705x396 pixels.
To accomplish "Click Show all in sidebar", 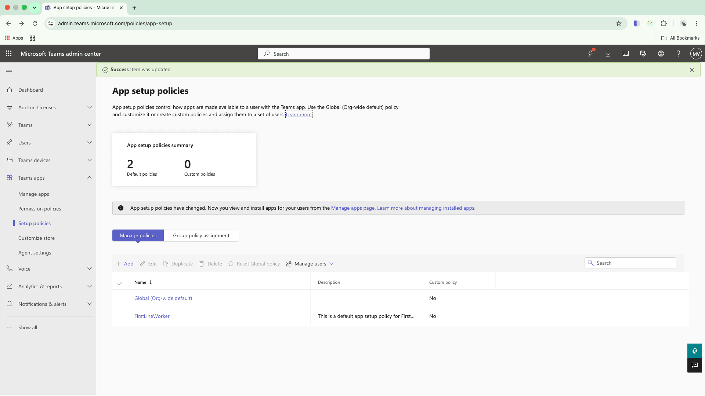I will [28, 327].
